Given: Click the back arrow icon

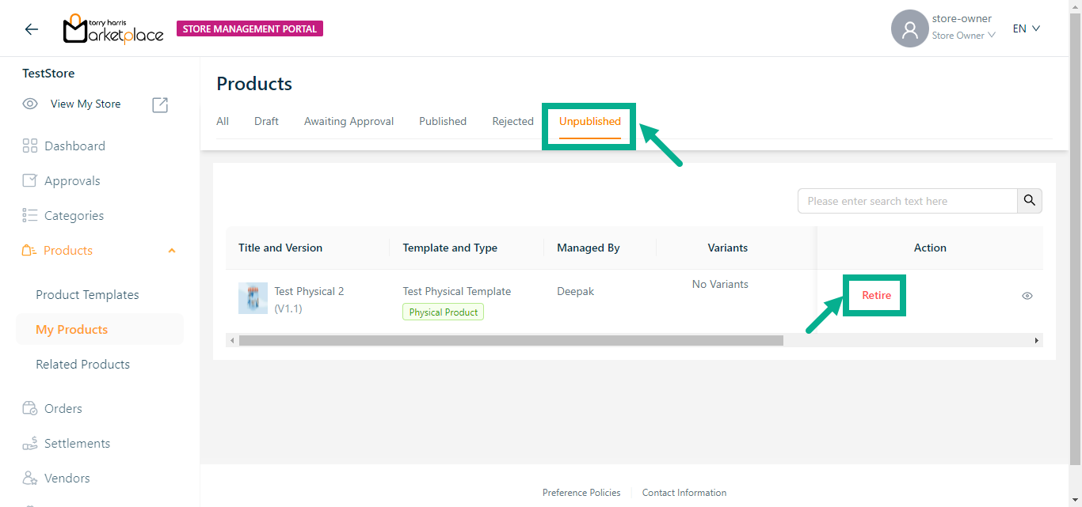Looking at the screenshot, I should 31,29.
